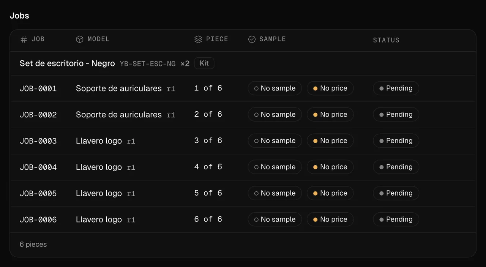Click the ×2 quantity label

point(185,64)
